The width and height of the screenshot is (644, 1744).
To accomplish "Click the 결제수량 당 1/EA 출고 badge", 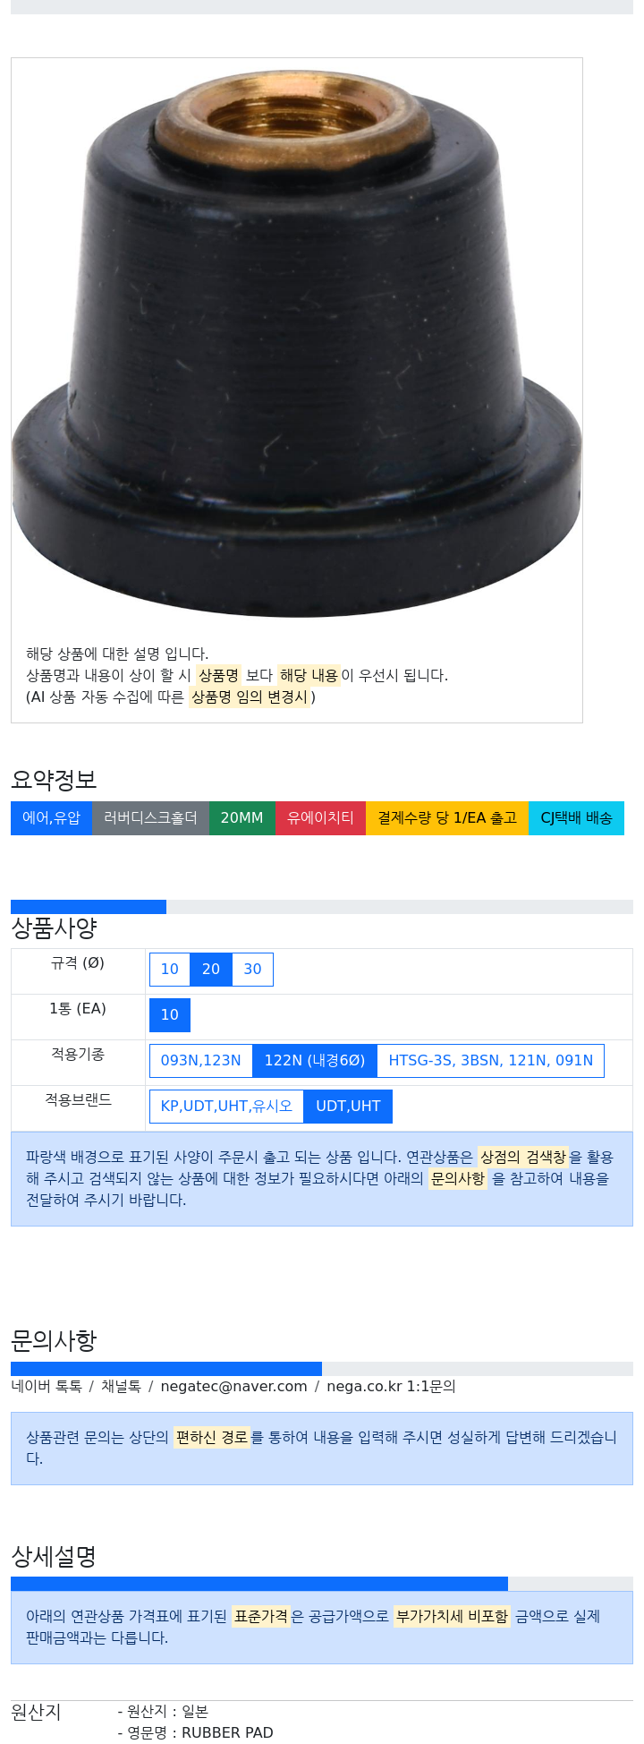I will (x=447, y=818).
